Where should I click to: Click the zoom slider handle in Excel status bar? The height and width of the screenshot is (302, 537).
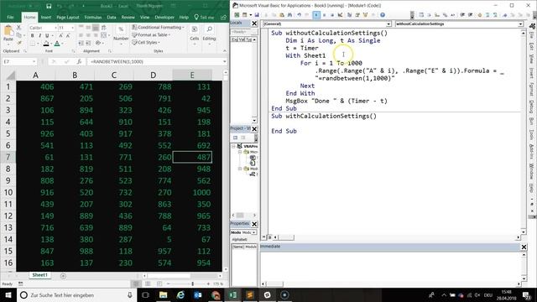tap(192, 284)
